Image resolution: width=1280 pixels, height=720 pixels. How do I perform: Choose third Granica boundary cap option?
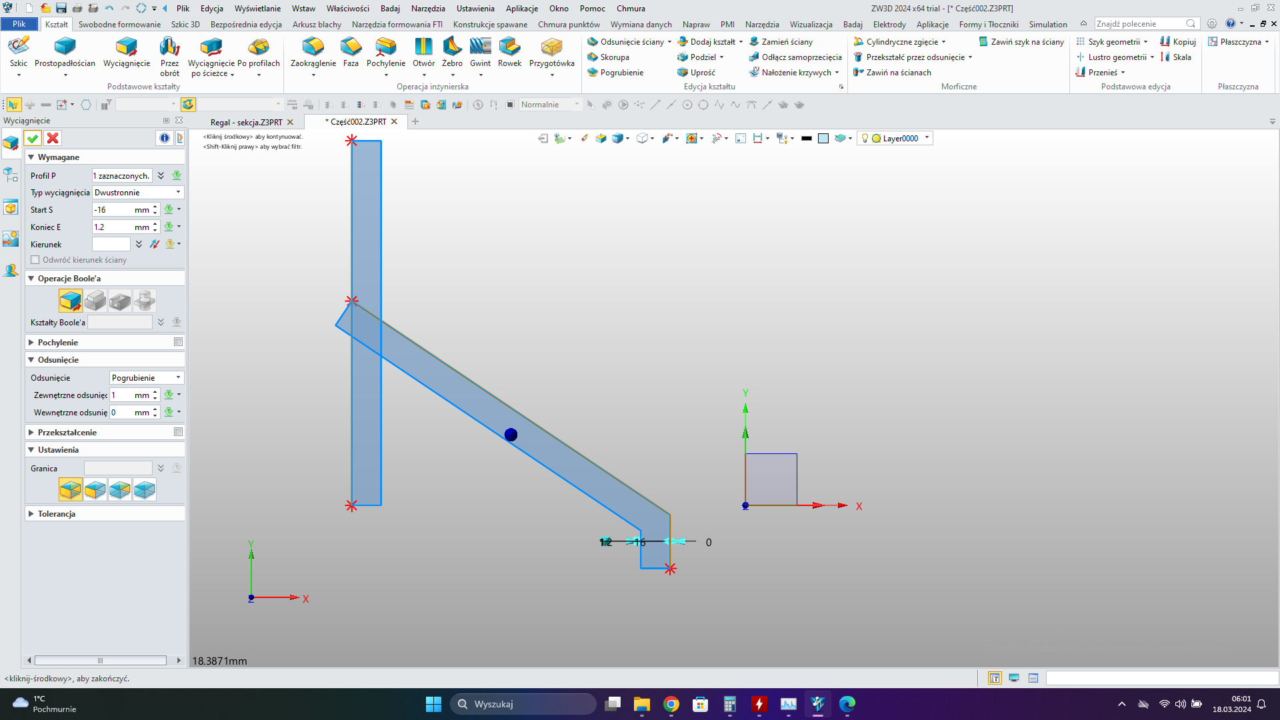tap(120, 489)
